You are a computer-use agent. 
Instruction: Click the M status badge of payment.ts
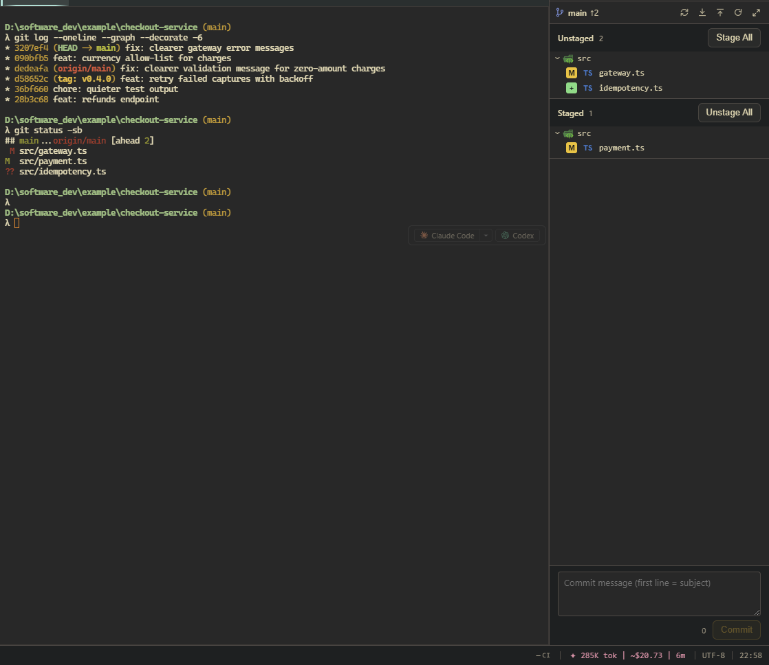572,148
